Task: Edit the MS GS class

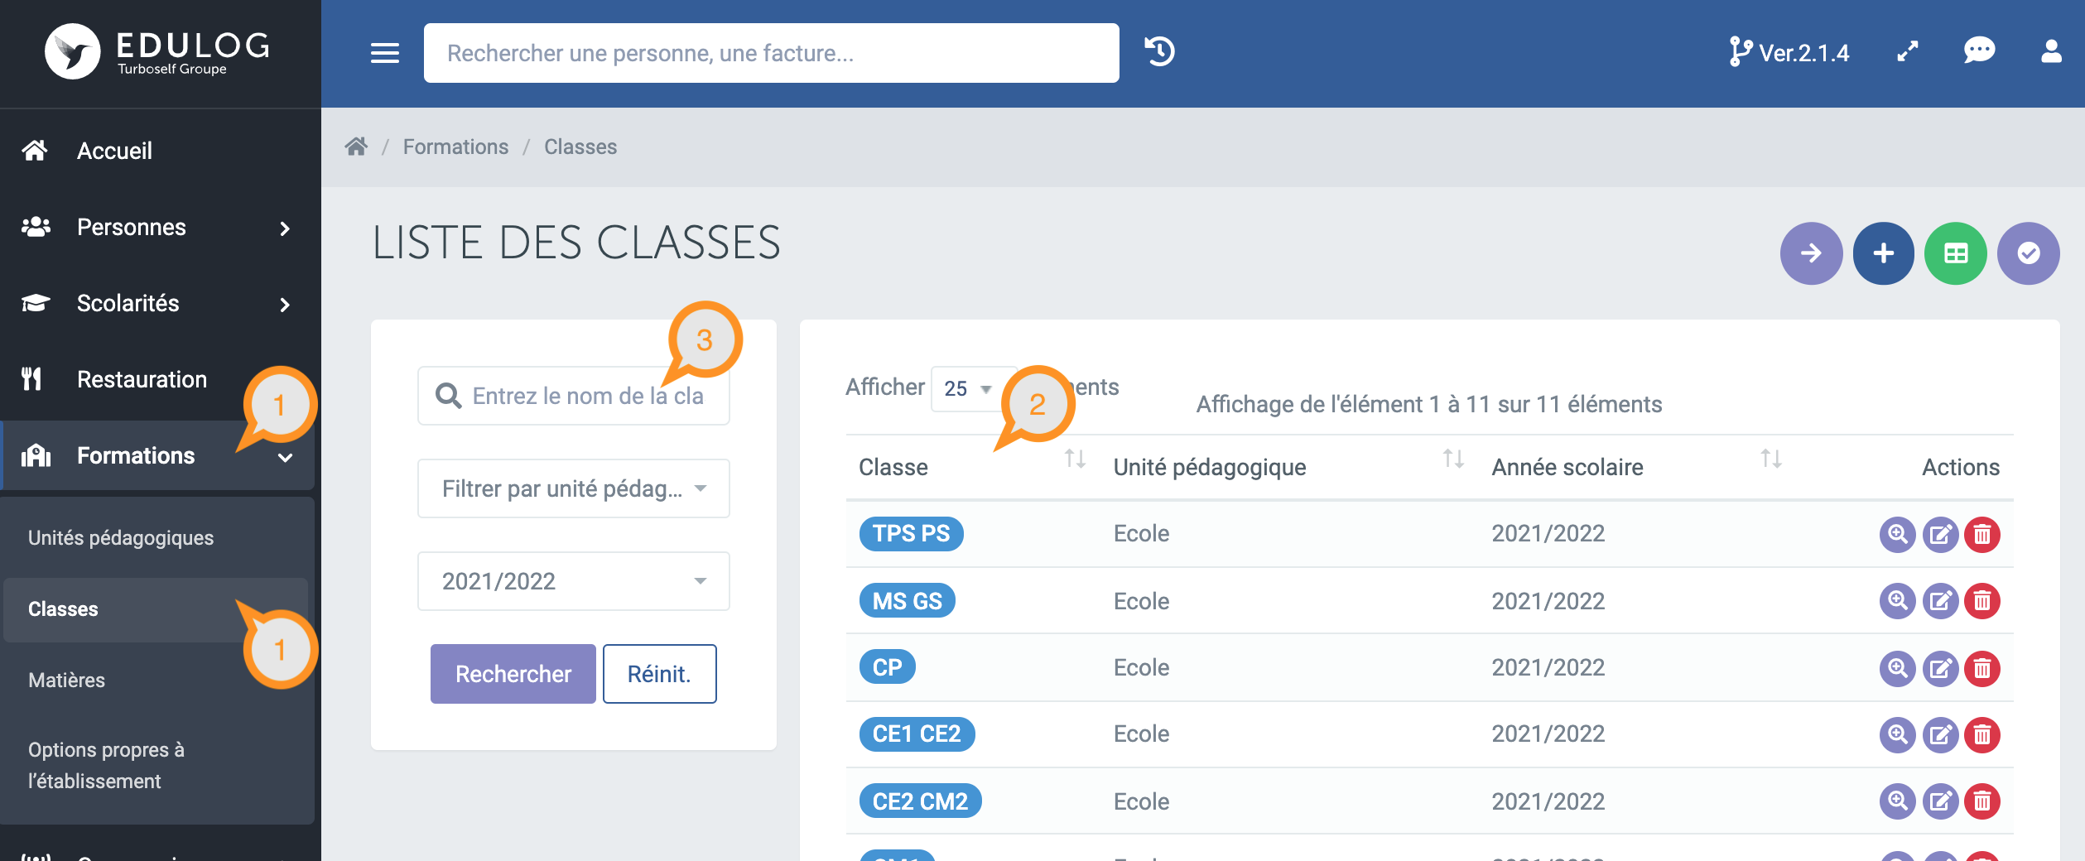Action: [1940, 601]
